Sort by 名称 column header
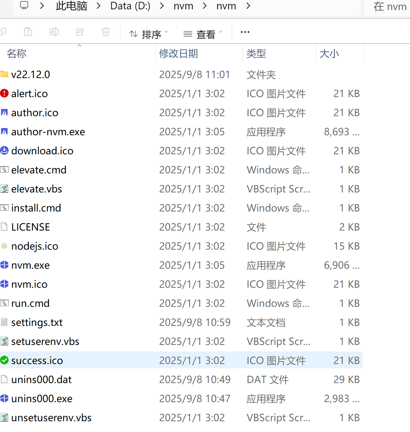The height and width of the screenshot is (432, 410). pyautogui.click(x=17, y=54)
